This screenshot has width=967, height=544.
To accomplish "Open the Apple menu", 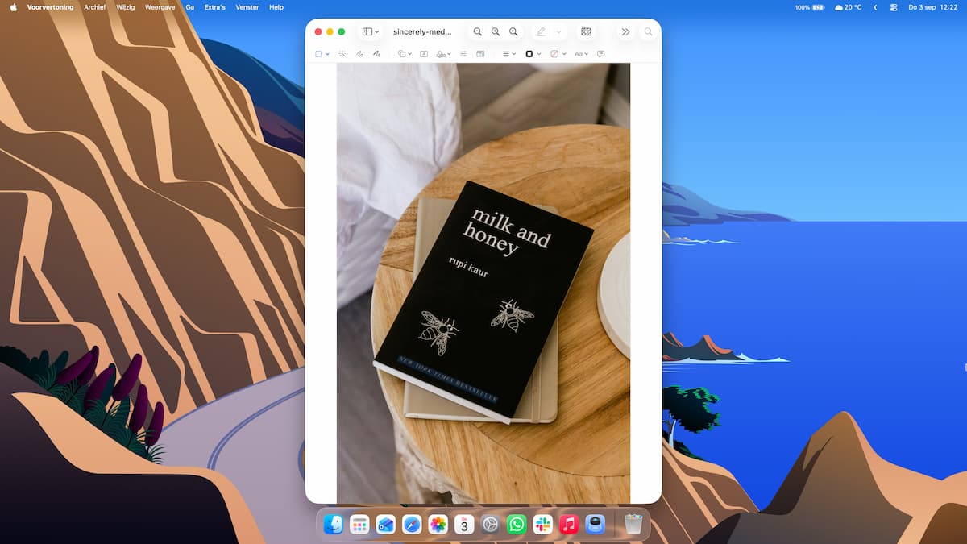I will pyautogui.click(x=13, y=7).
